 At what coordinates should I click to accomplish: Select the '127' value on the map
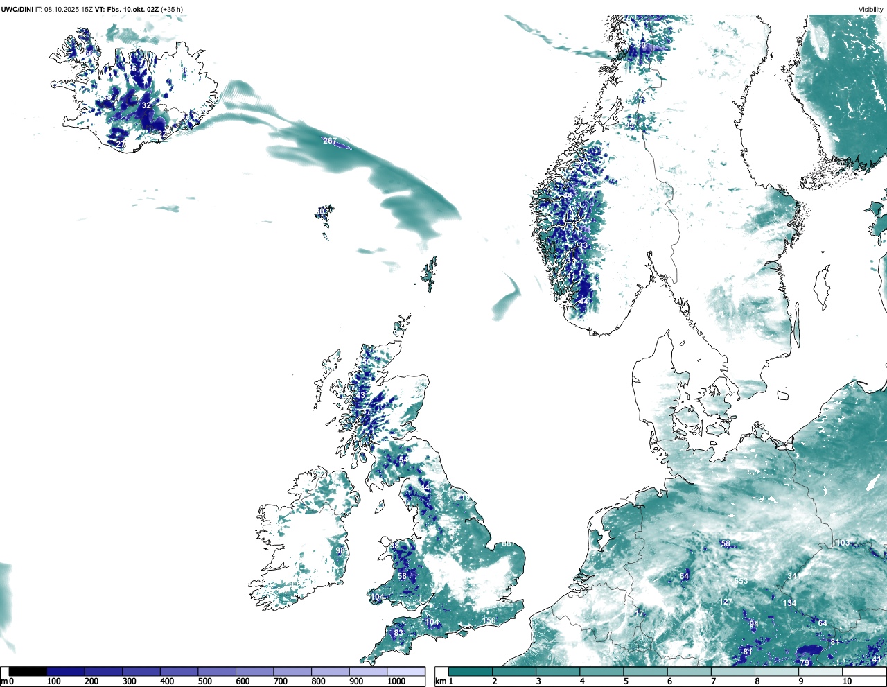pyautogui.click(x=726, y=602)
